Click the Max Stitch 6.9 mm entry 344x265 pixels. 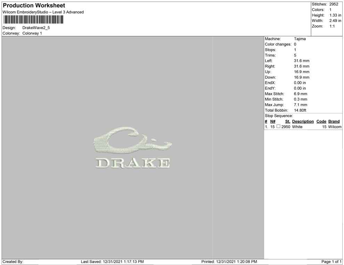pos(301,94)
